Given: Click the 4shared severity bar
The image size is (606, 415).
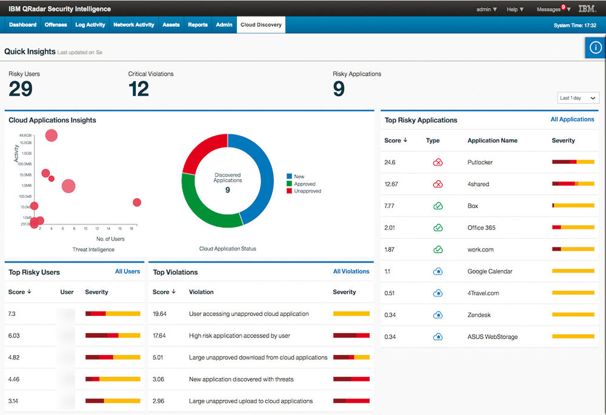Looking at the screenshot, I should click(x=573, y=184).
